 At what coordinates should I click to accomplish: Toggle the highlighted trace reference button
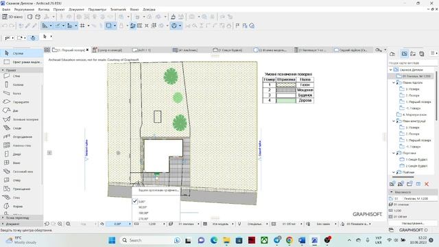(x=132, y=26)
